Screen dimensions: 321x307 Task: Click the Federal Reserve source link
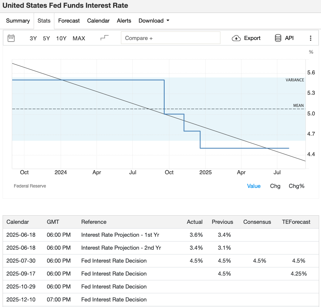tap(30, 186)
